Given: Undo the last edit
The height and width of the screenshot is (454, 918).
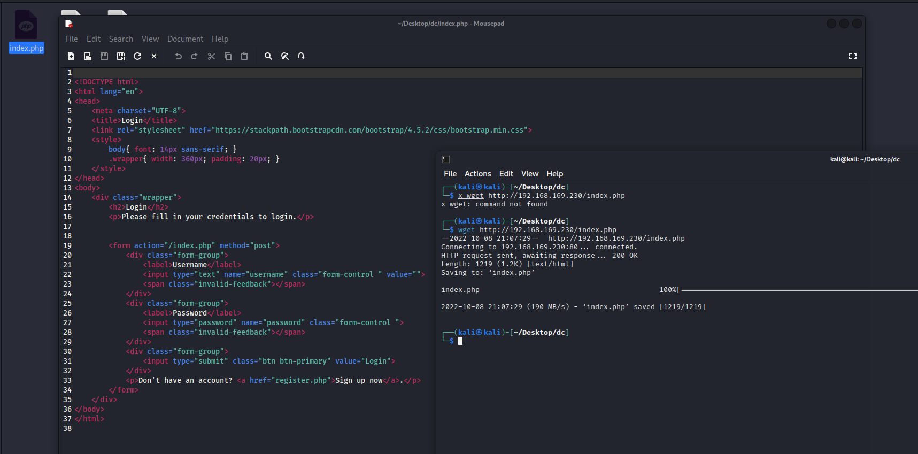Looking at the screenshot, I should 179,56.
